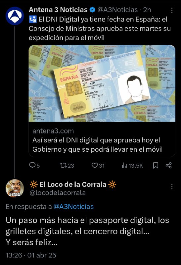This screenshot has width=181, height=265.
Task: Open antena3.com article headline link card
Action: tap(102, 140)
